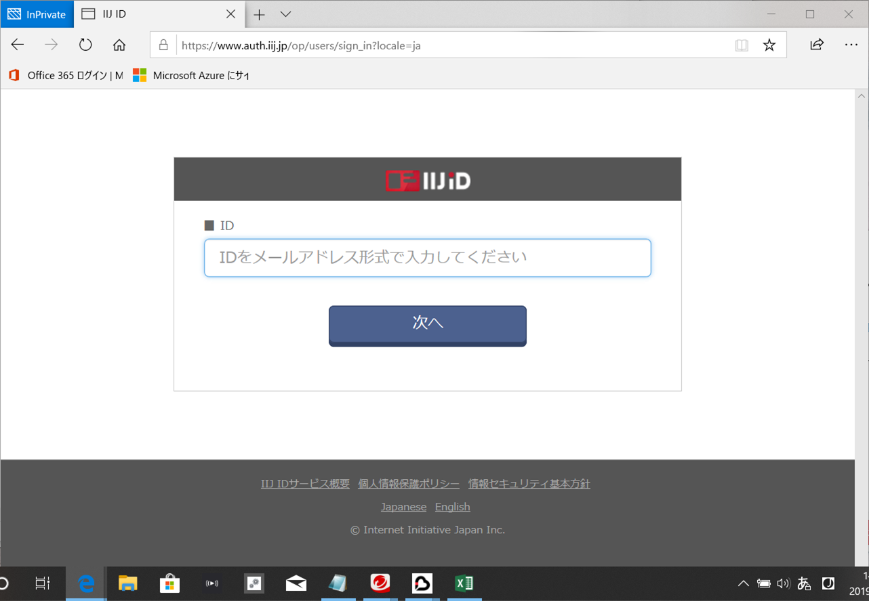Open Mail app from taskbar

[296, 583]
